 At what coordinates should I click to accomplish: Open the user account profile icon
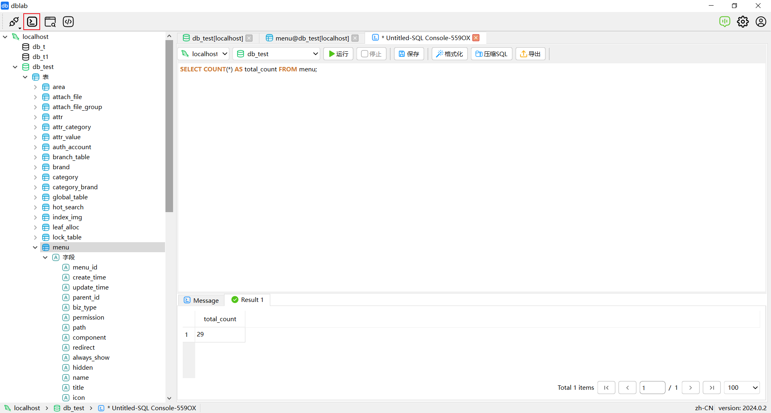pyautogui.click(x=761, y=22)
